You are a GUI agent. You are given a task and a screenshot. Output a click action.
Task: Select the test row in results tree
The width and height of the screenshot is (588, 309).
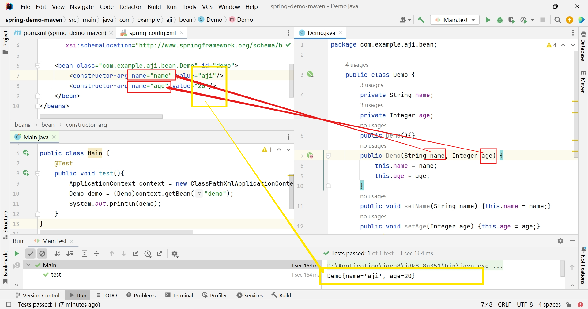tap(171, 274)
